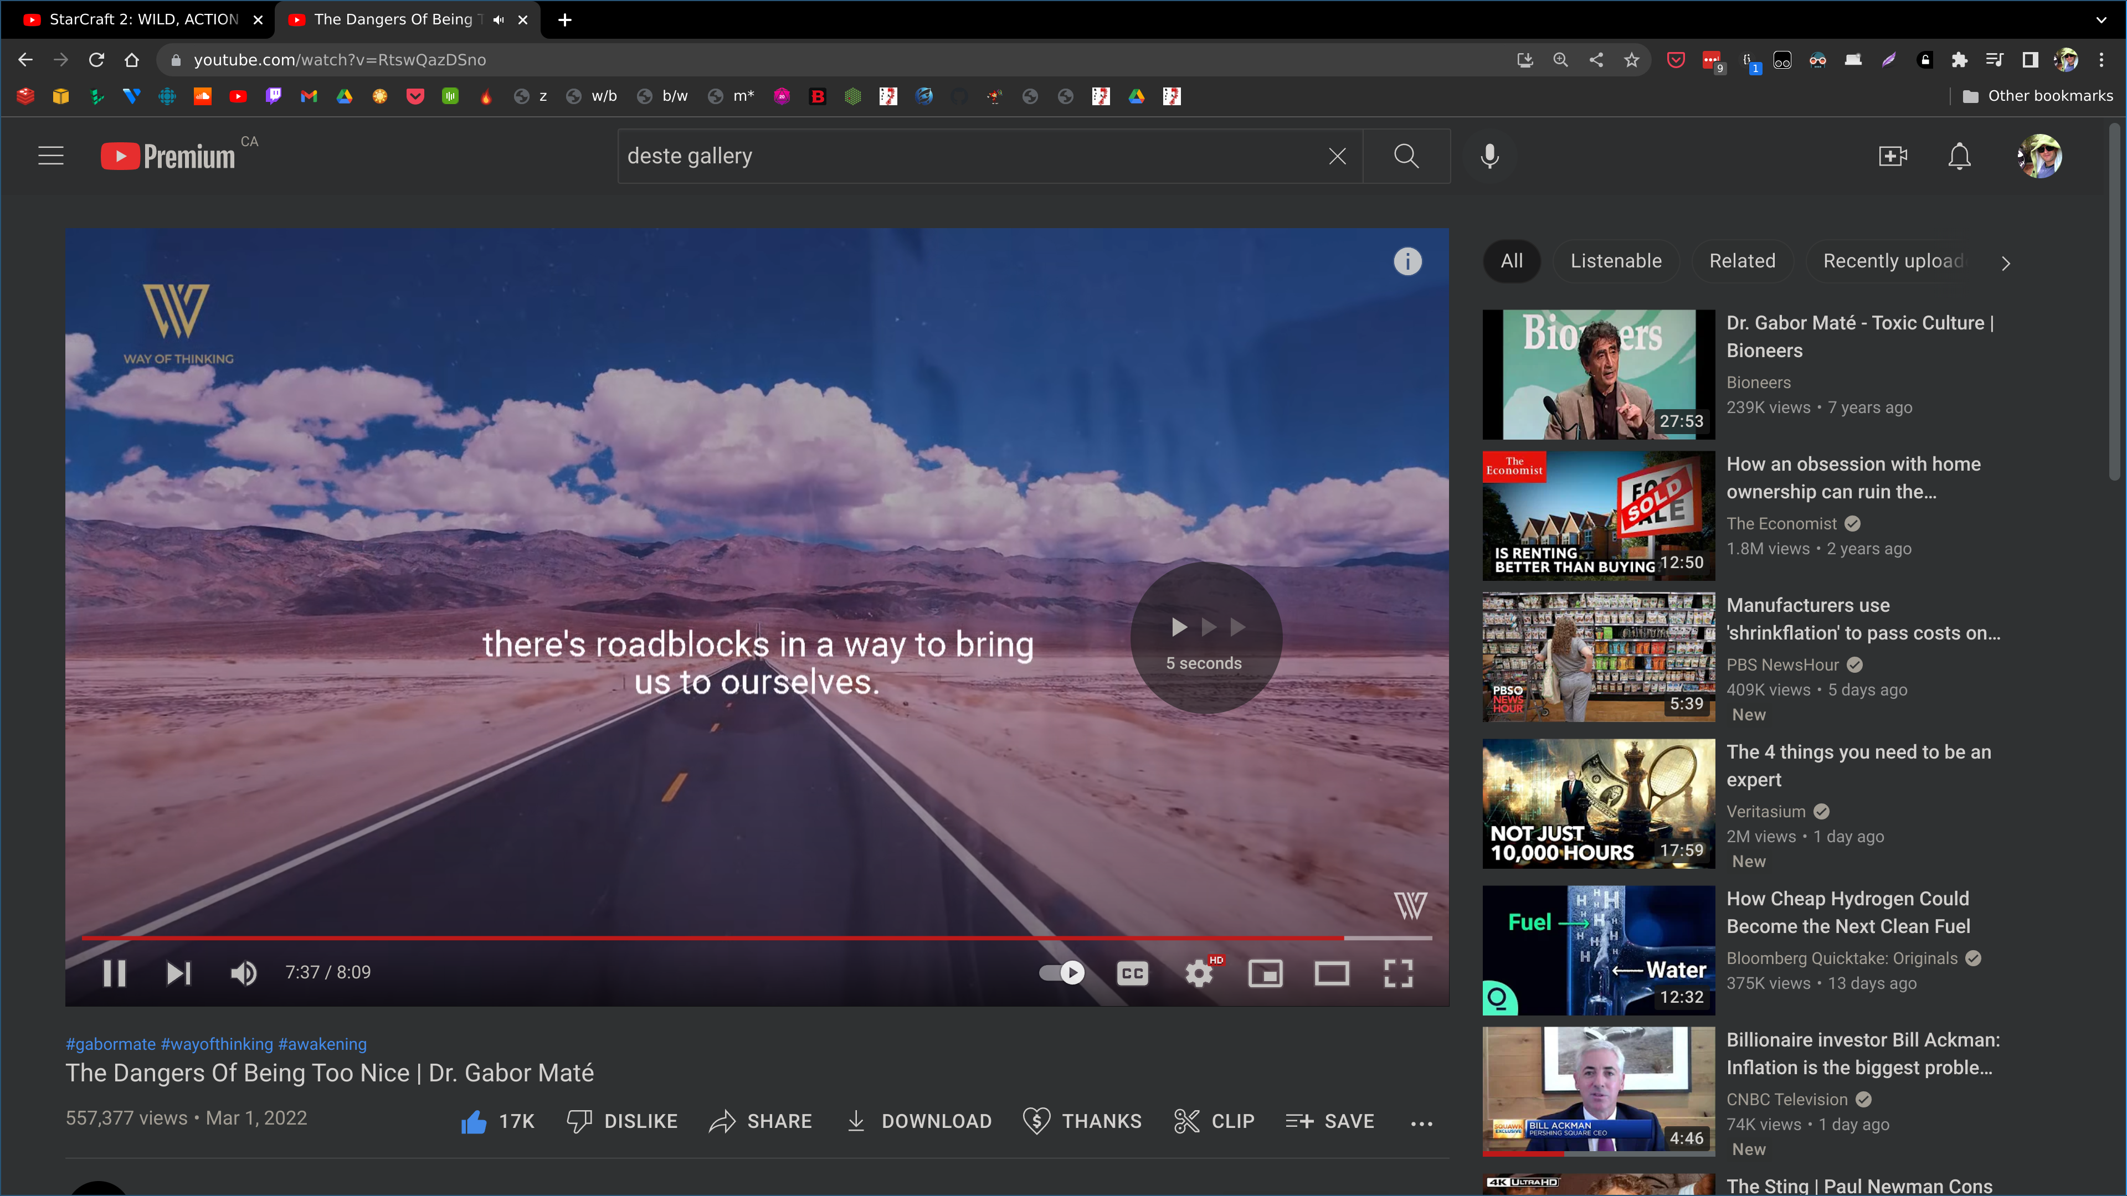Open the Create video button

[x=1893, y=156]
